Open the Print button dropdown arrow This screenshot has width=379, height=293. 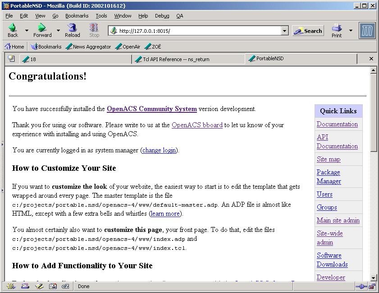tap(351, 31)
